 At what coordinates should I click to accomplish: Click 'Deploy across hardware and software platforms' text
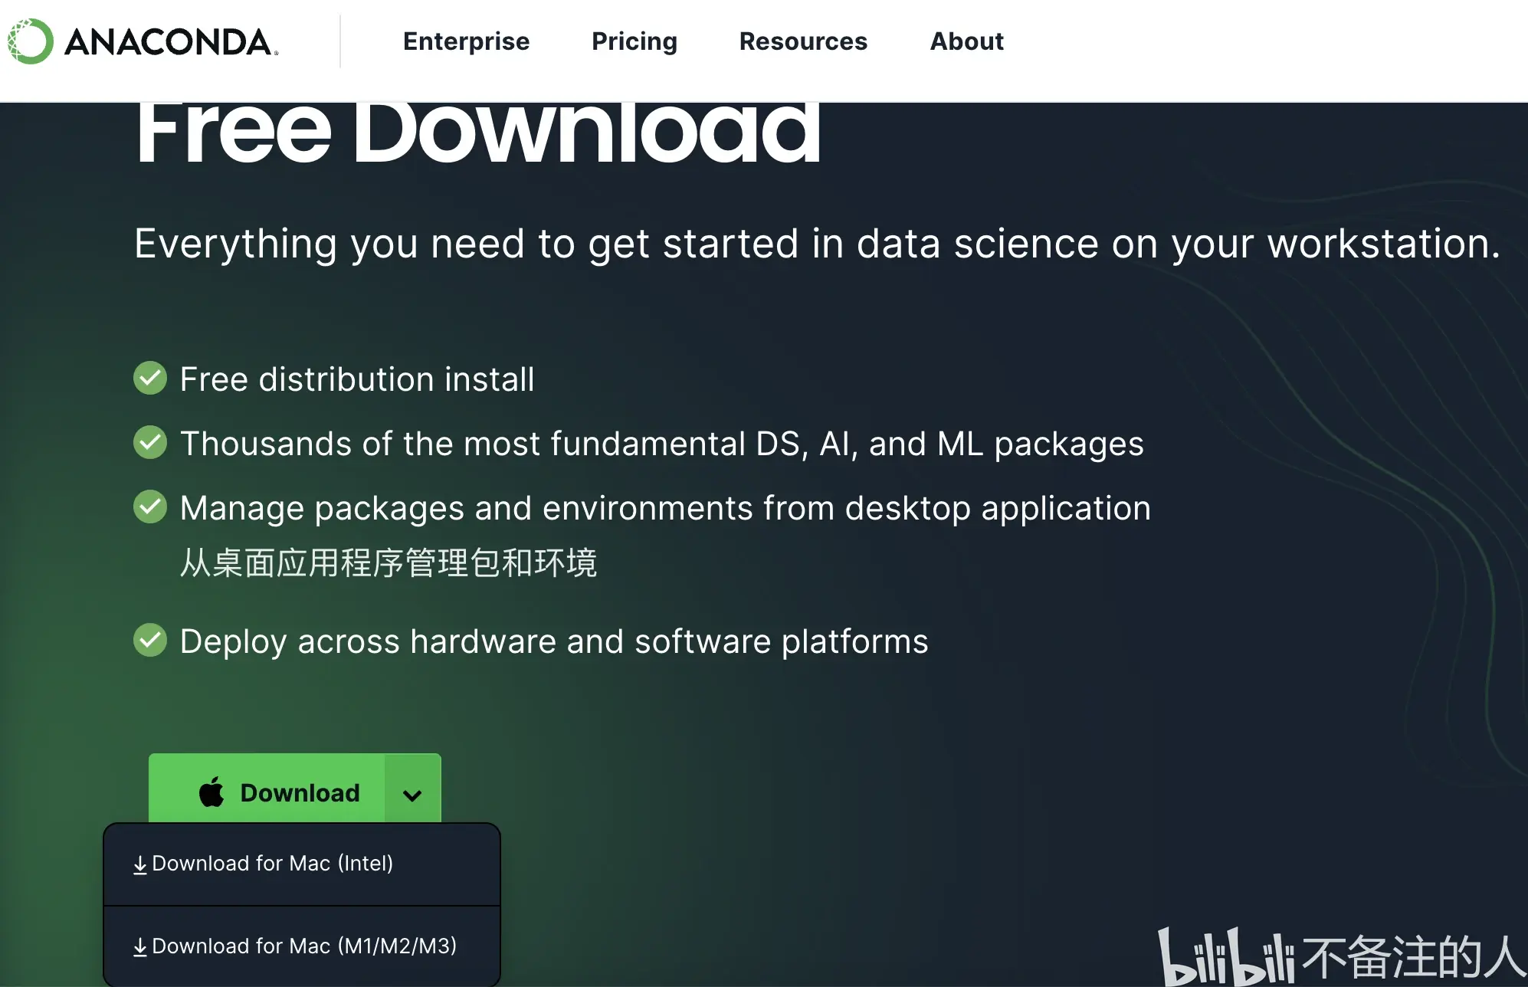point(554,642)
